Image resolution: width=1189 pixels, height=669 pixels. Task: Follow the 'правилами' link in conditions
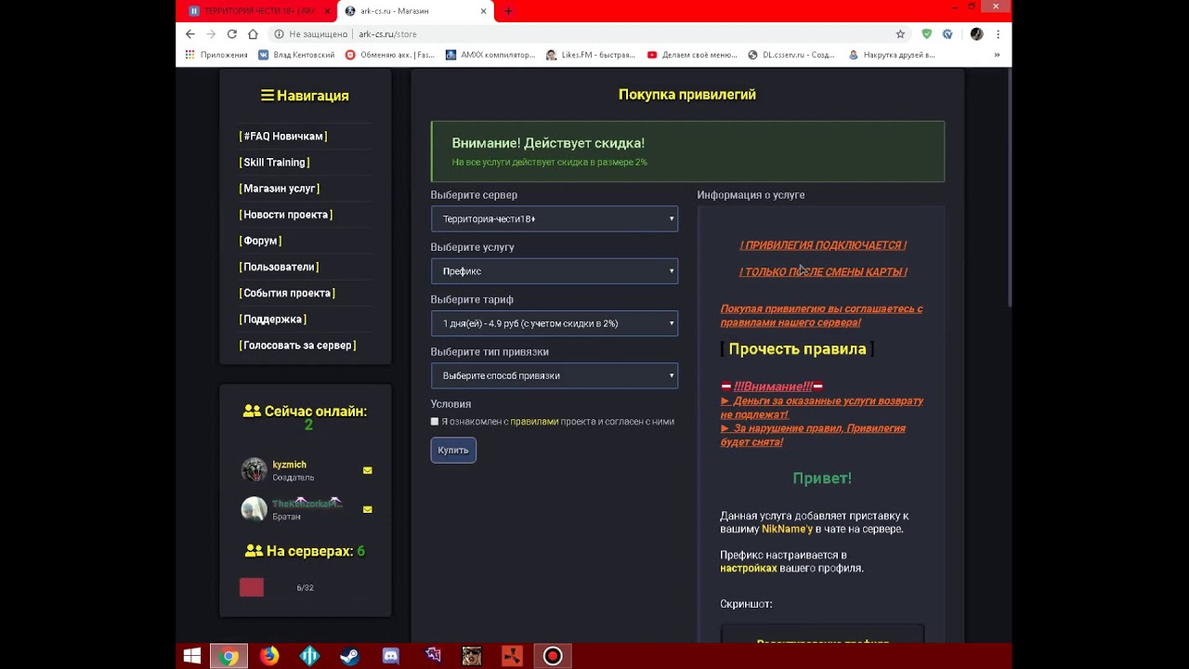(534, 422)
